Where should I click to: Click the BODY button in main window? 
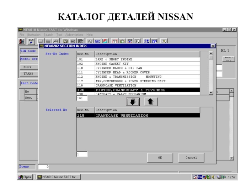coord(29,67)
